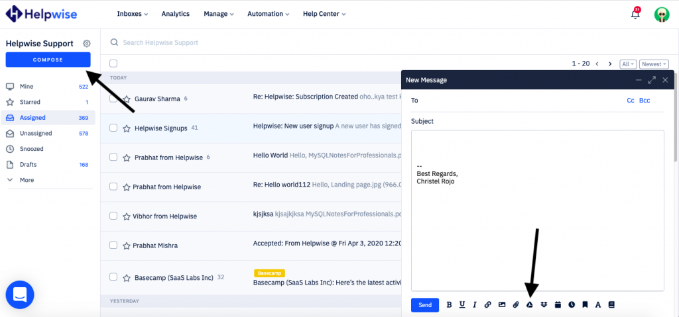Add Bcc recipients

645,101
